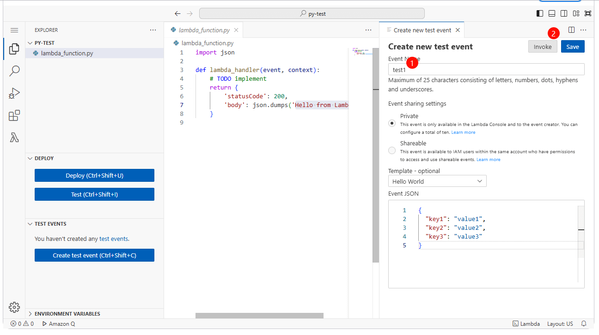The width and height of the screenshot is (599, 335).
Task: Open the Explorer view in activity bar
Action: pyautogui.click(x=14, y=48)
